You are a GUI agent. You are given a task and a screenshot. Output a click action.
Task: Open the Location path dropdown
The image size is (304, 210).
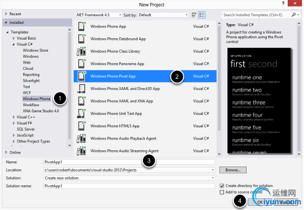(x=213, y=170)
